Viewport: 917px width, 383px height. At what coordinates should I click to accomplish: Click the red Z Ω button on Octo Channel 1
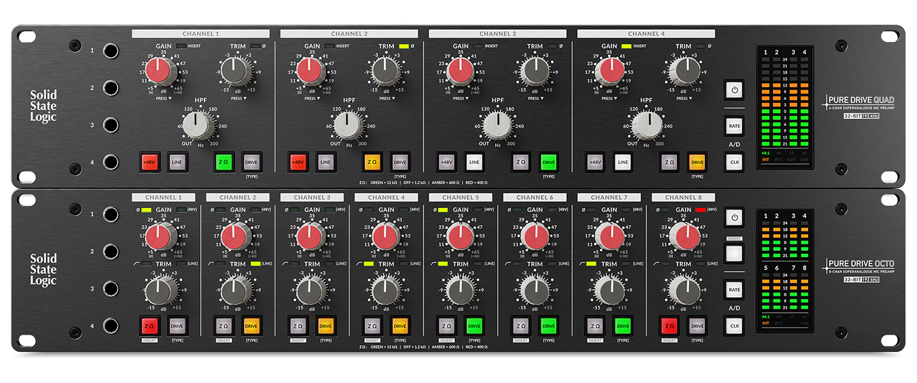click(x=149, y=326)
